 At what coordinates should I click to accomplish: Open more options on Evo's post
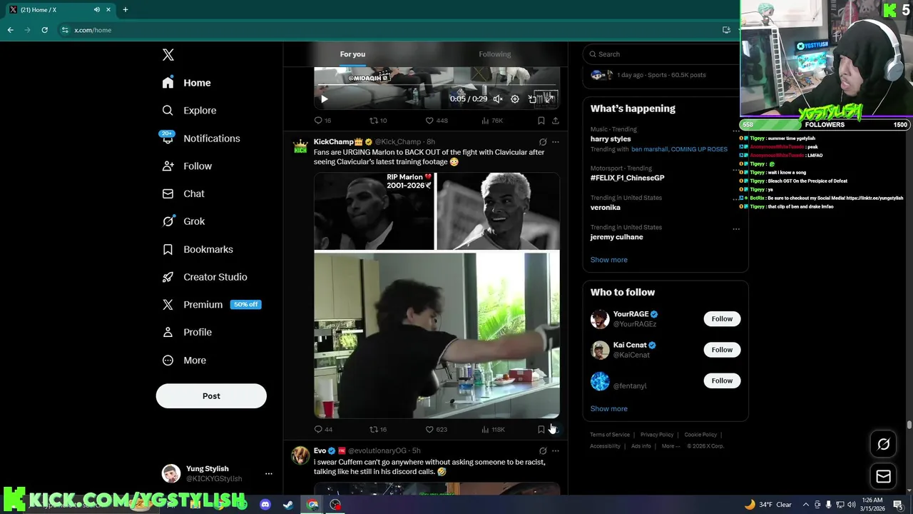pyautogui.click(x=556, y=451)
